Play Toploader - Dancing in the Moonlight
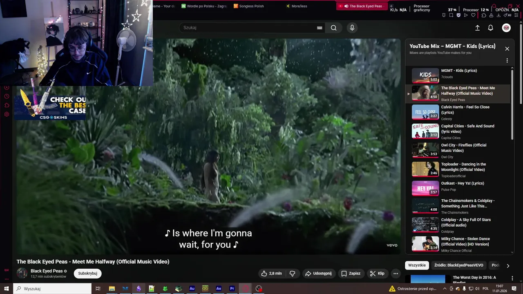523x294 pixels. click(x=458, y=169)
